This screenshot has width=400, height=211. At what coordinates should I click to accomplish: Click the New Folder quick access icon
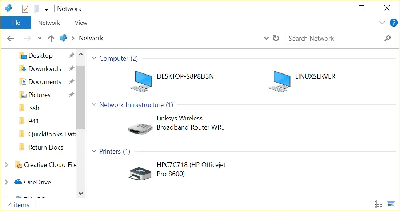coord(37,9)
